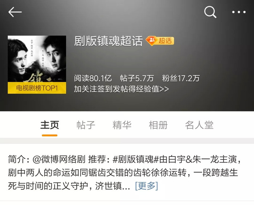Screen dimensions: 254x205
Task: Tap the 电视剧榜TOP1 yellow banner
Action: (x=37, y=88)
